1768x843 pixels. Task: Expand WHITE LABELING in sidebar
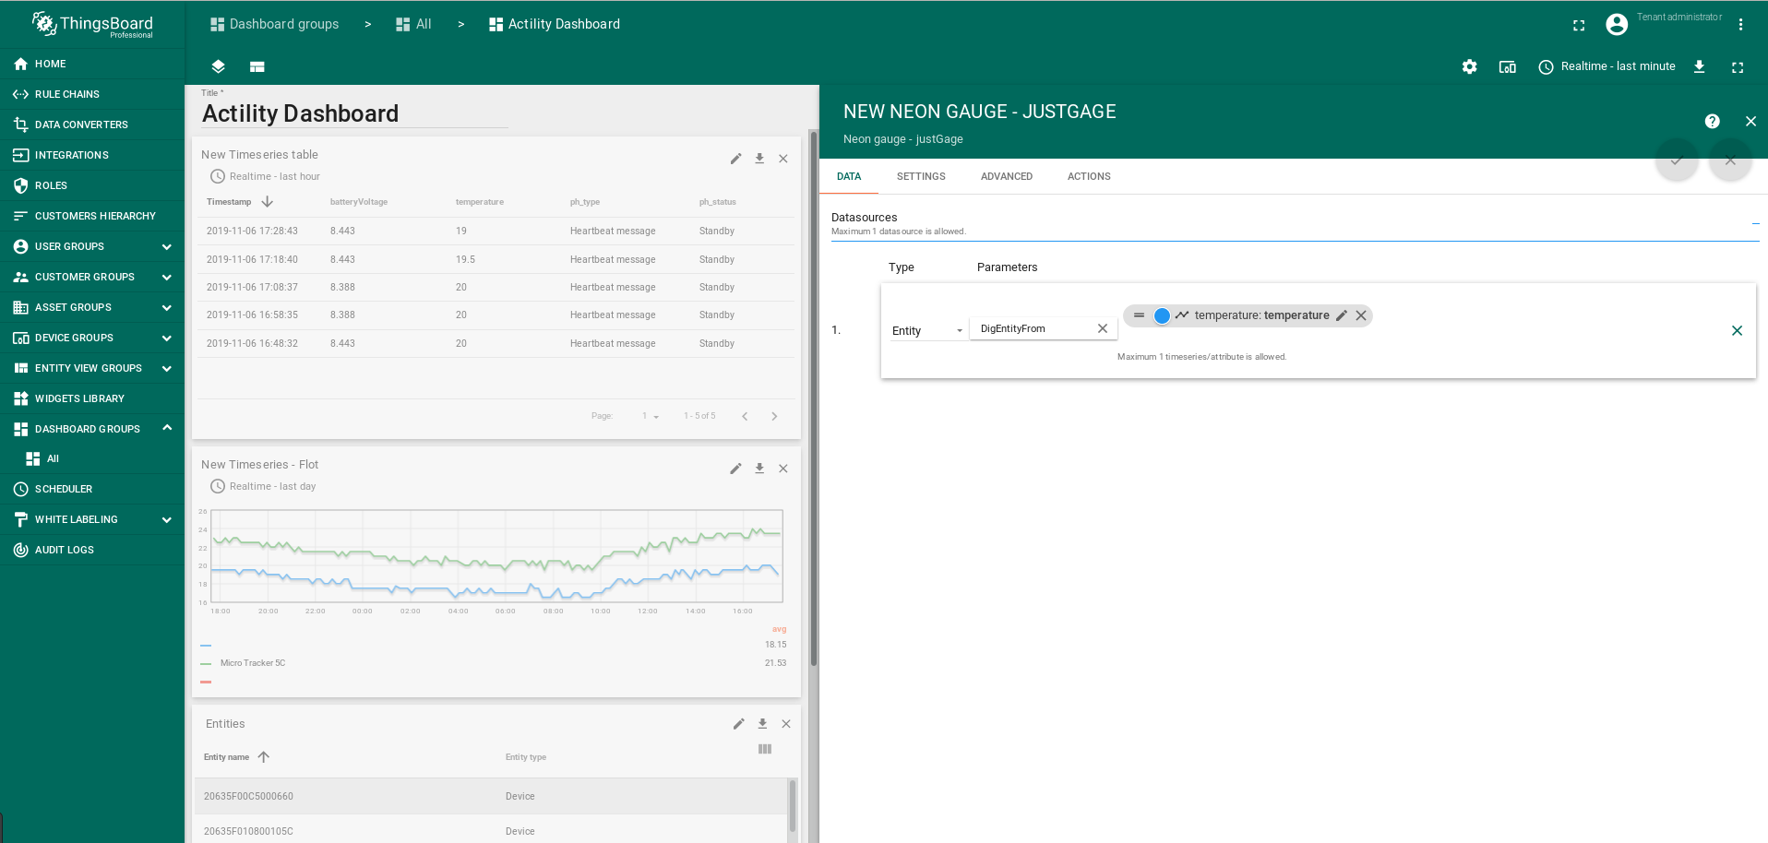click(x=167, y=519)
